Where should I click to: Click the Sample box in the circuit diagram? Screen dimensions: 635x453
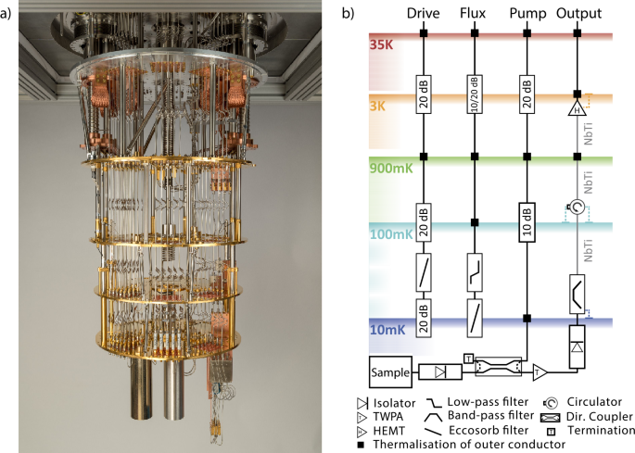(x=390, y=371)
